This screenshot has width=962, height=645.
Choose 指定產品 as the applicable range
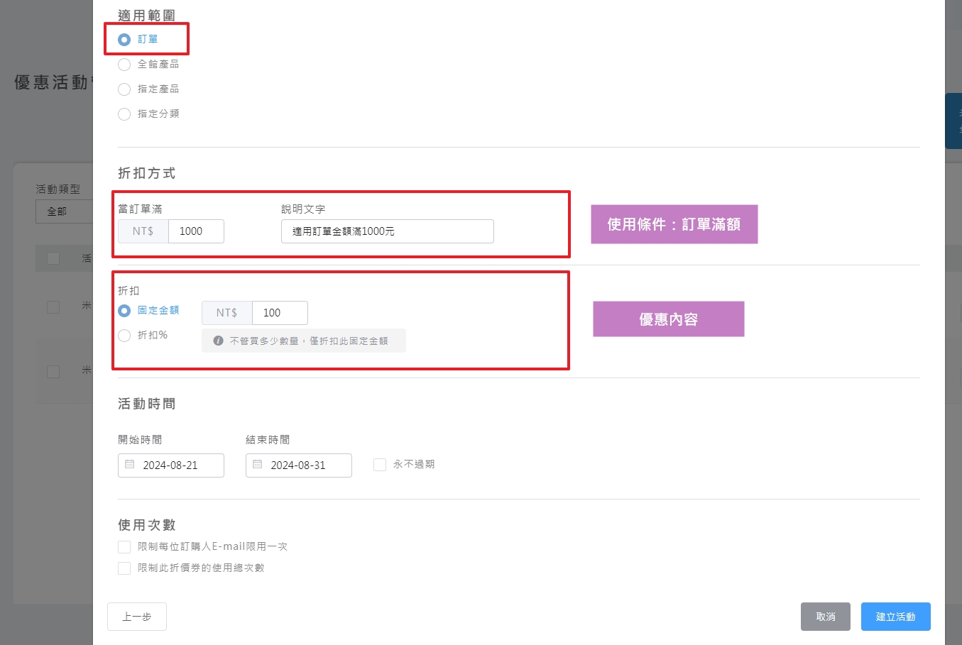[x=124, y=89]
